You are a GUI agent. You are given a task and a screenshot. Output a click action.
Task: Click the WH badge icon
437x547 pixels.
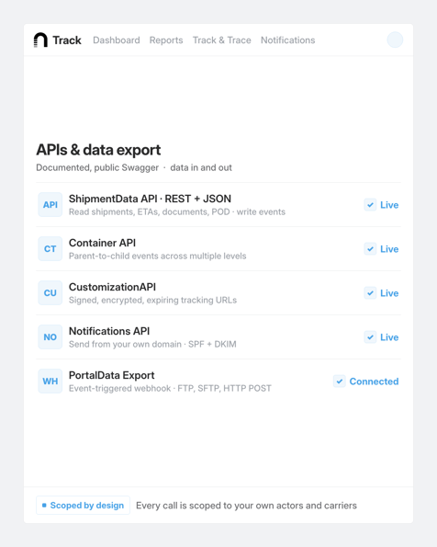pos(50,382)
